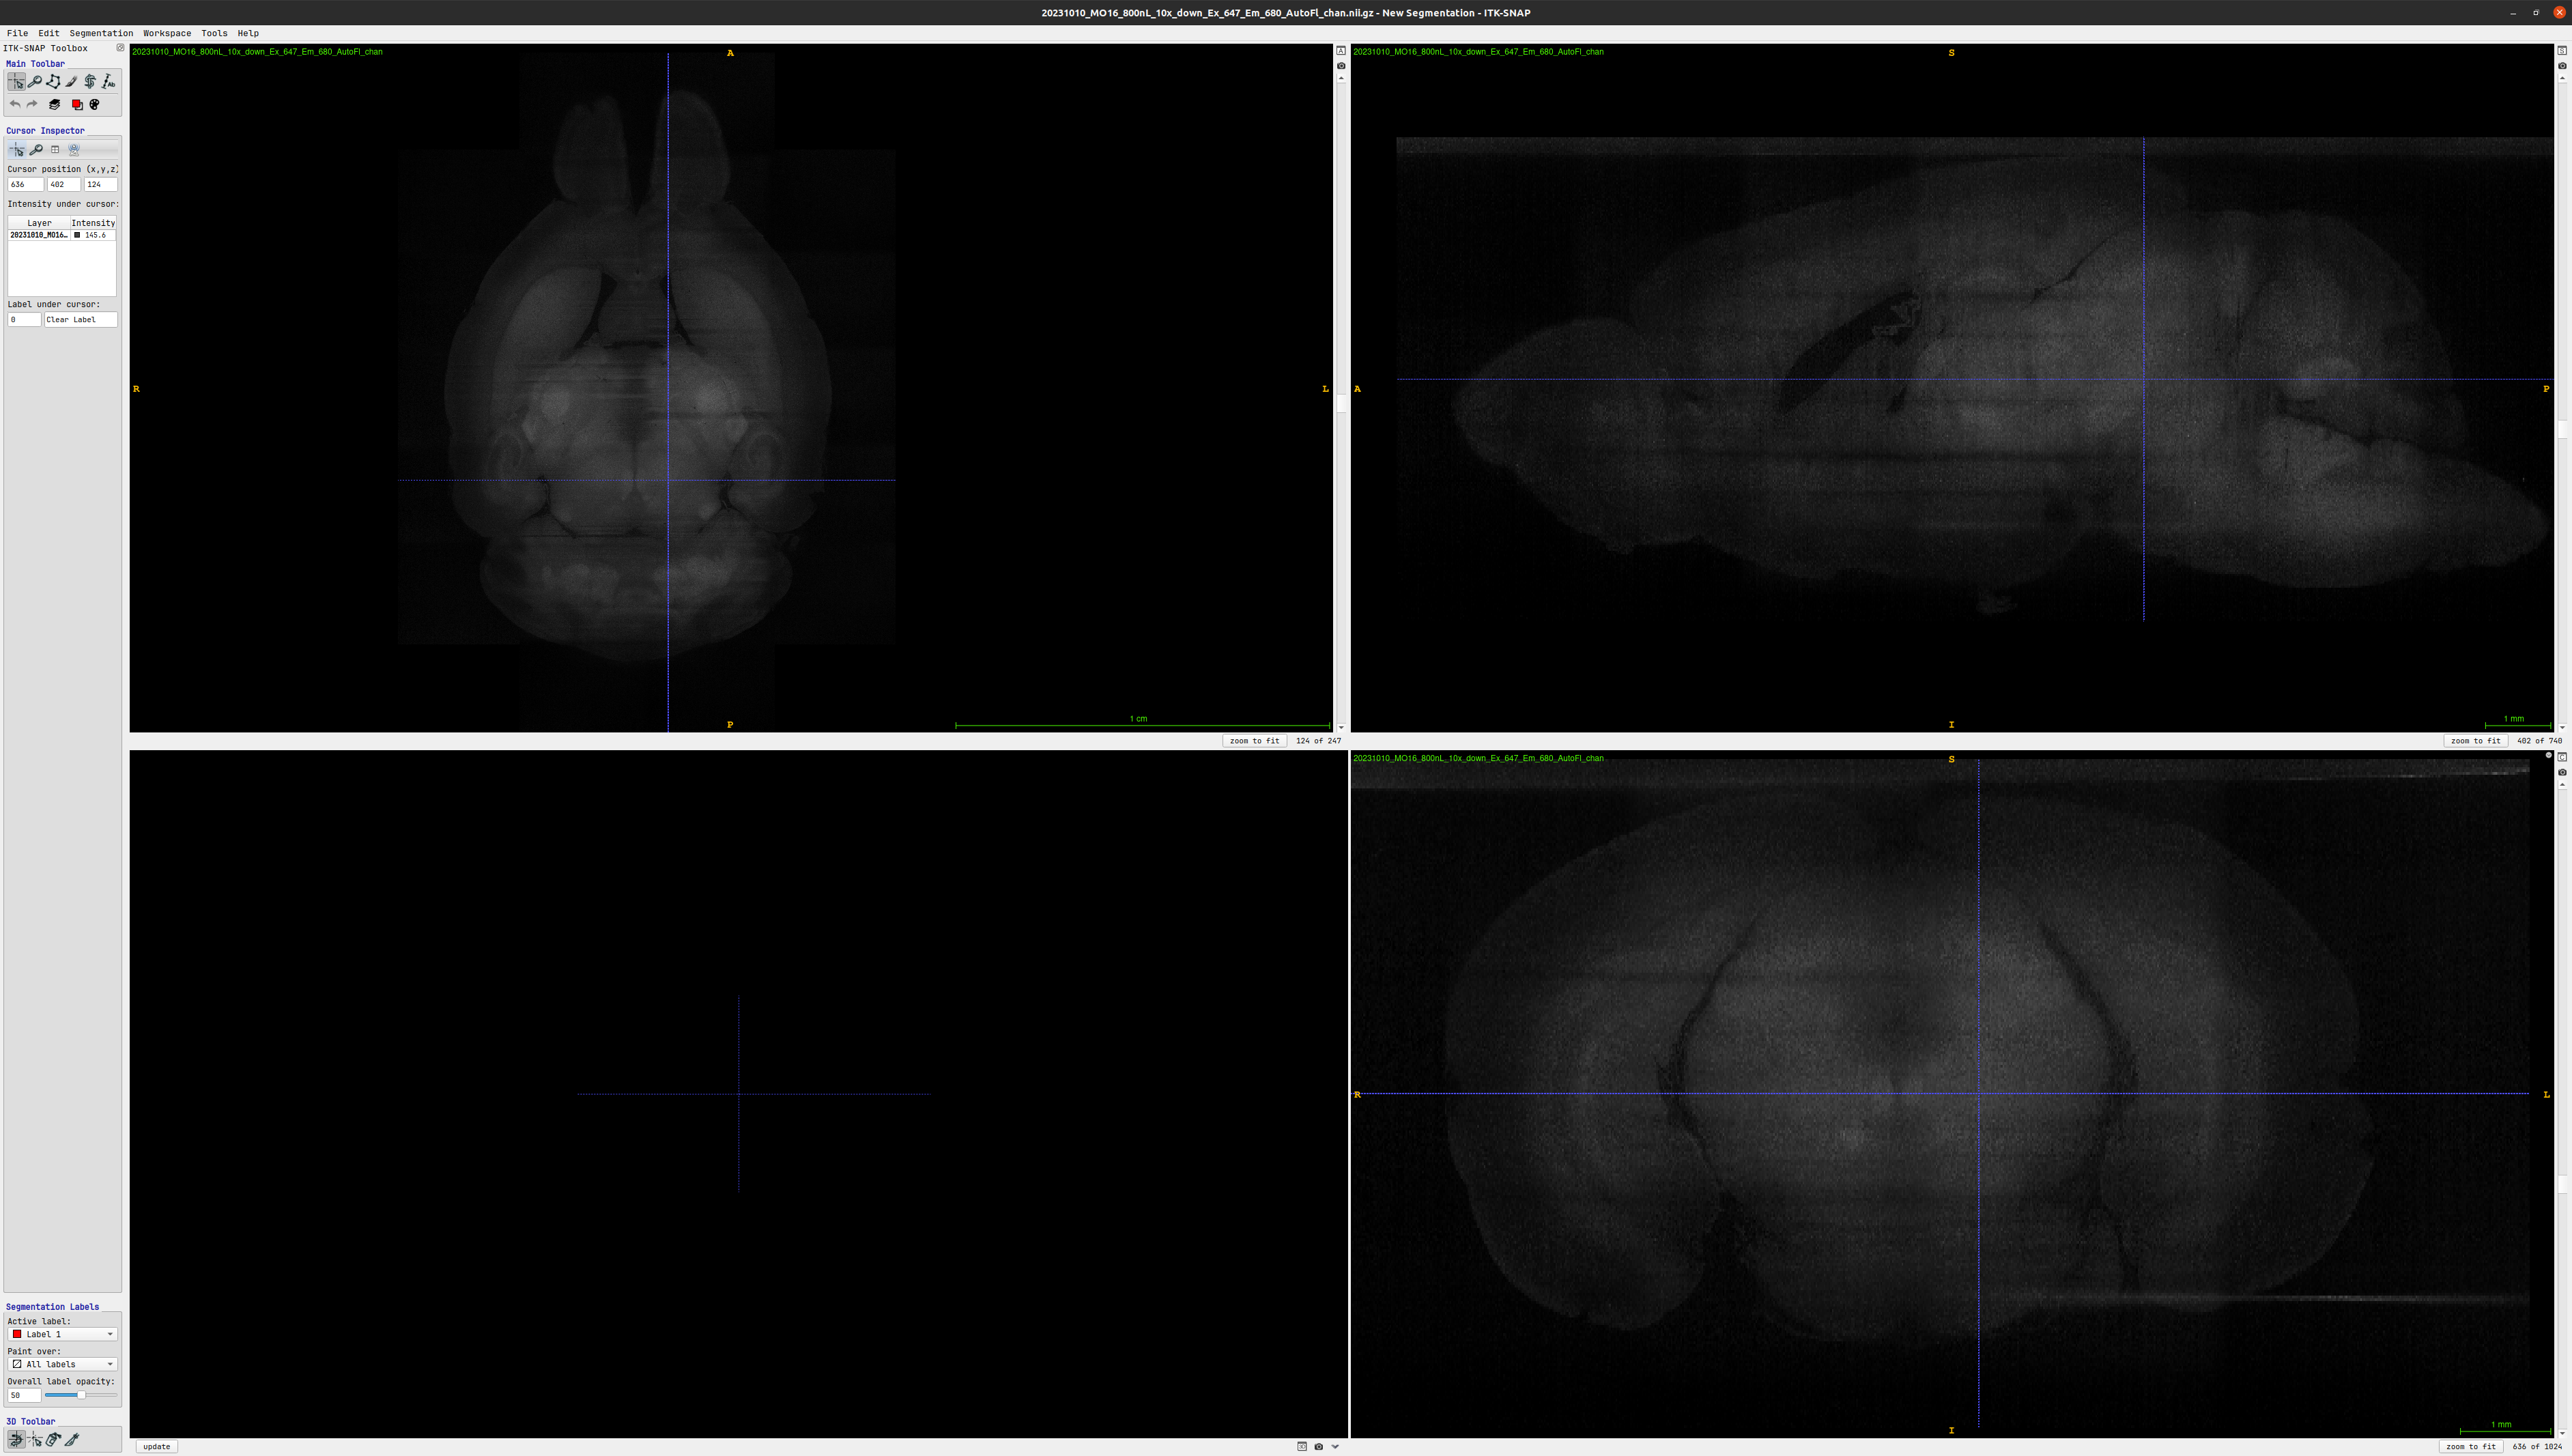
Task: Click the cursor position y field 402
Action: (63, 185)
